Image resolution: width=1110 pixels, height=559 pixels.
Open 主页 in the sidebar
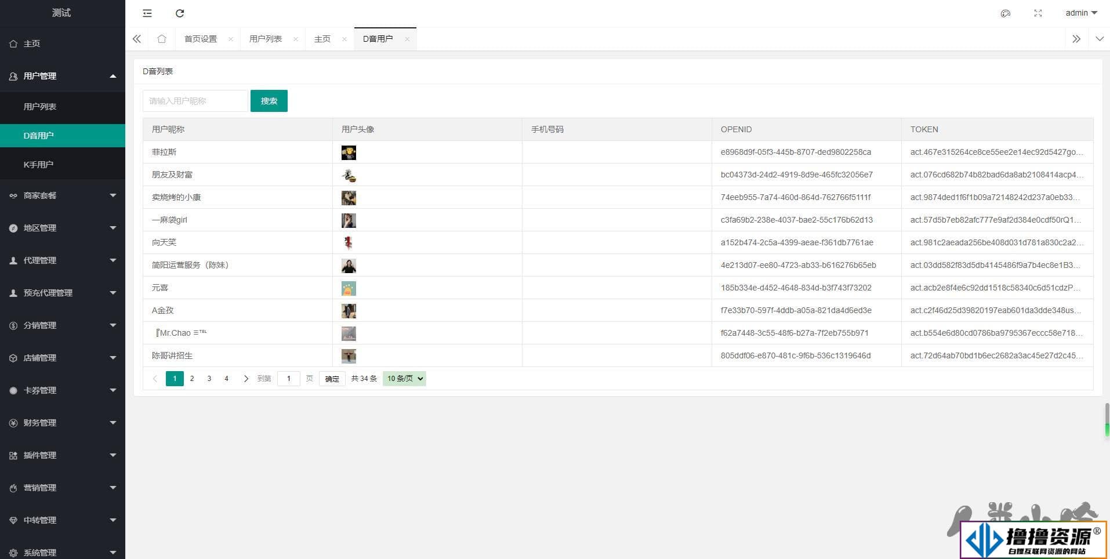tap(63, 43)
